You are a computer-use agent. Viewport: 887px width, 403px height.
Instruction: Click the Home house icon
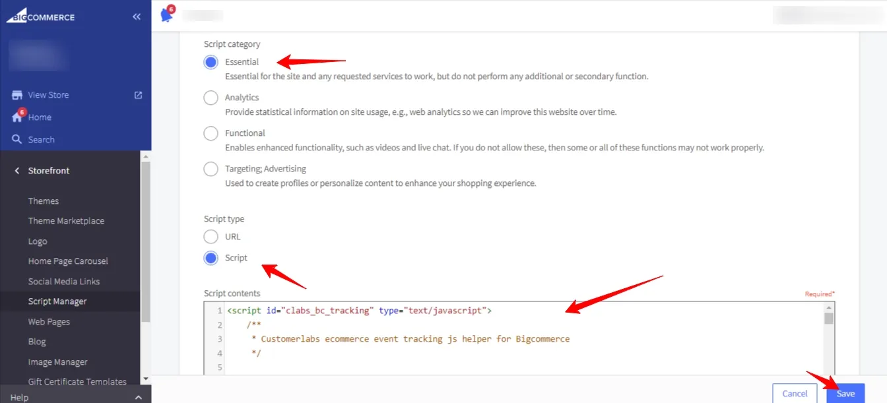(x=17, y=117)
